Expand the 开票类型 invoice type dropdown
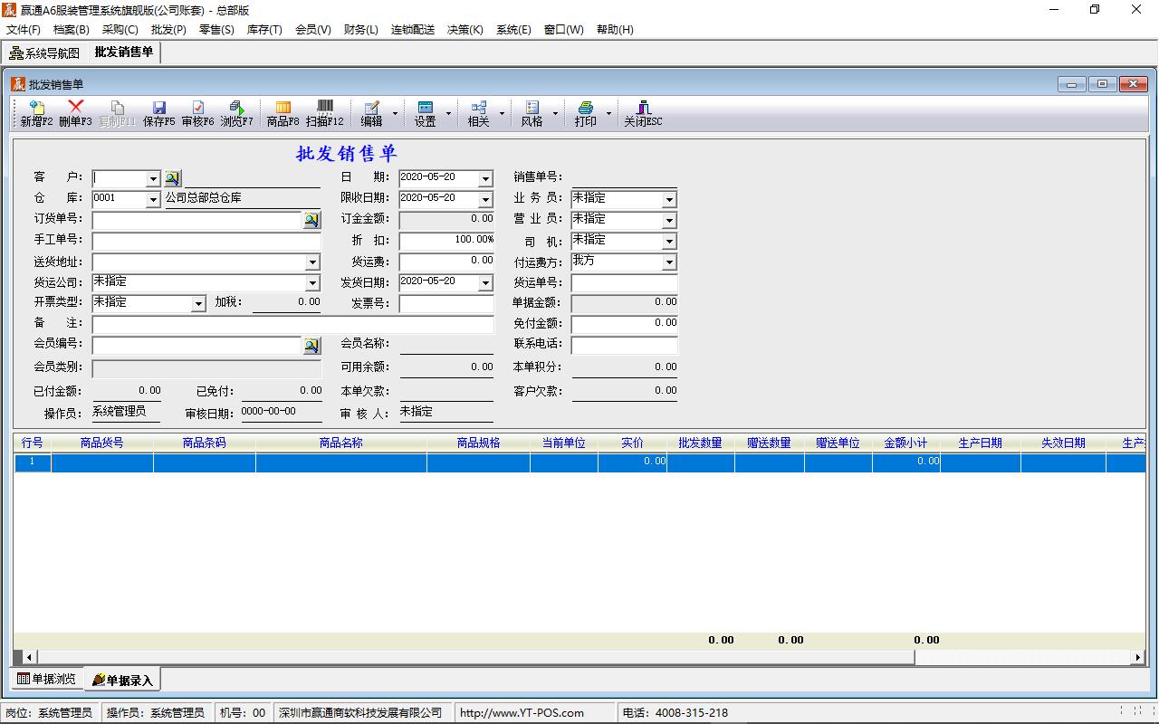 pos(198,304)
